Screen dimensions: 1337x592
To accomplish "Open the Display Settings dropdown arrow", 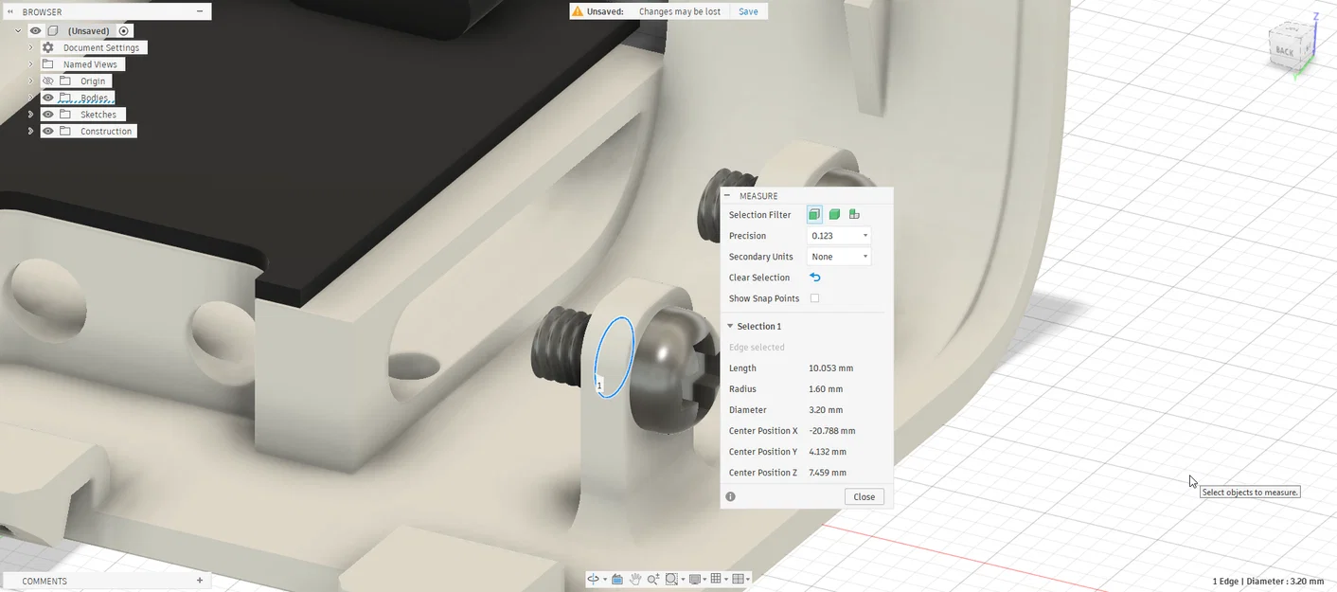I will [x=704, y=580].
